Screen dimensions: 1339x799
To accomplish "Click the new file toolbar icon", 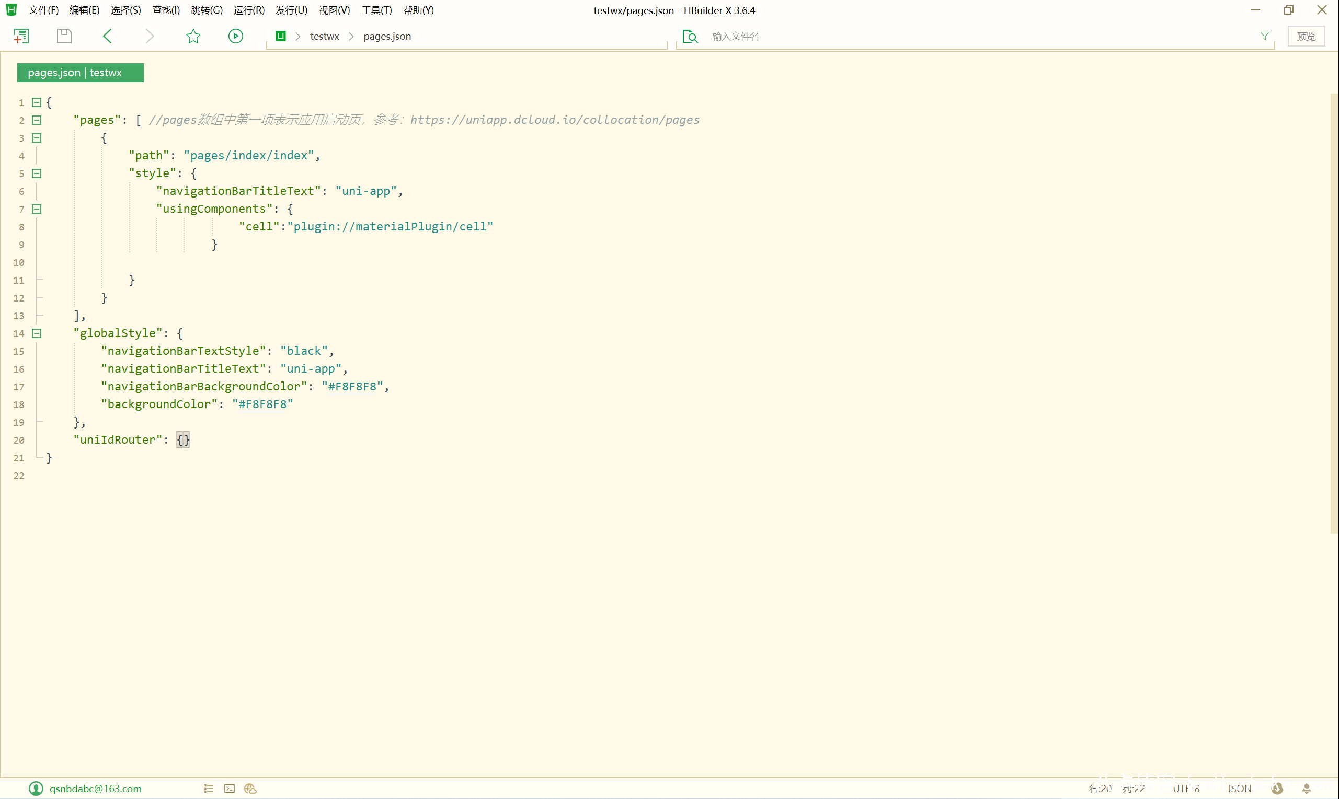I will click(21, 36).
